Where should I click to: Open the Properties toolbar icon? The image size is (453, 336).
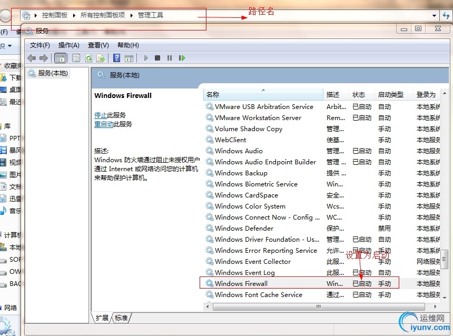[76, 58]
